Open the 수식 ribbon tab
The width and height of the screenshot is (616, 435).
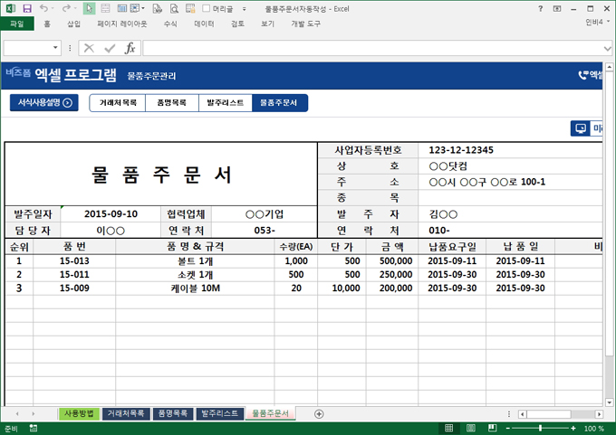click(170, 24)
